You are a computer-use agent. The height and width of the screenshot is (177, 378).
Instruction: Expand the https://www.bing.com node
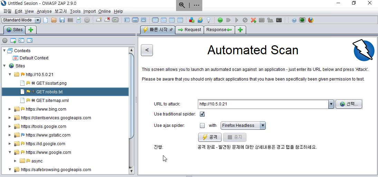[10, 109]
